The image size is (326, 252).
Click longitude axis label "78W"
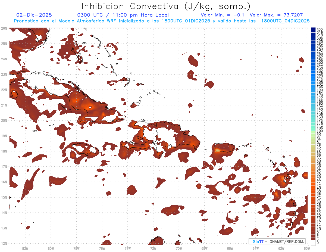click(x=76, y=248)
